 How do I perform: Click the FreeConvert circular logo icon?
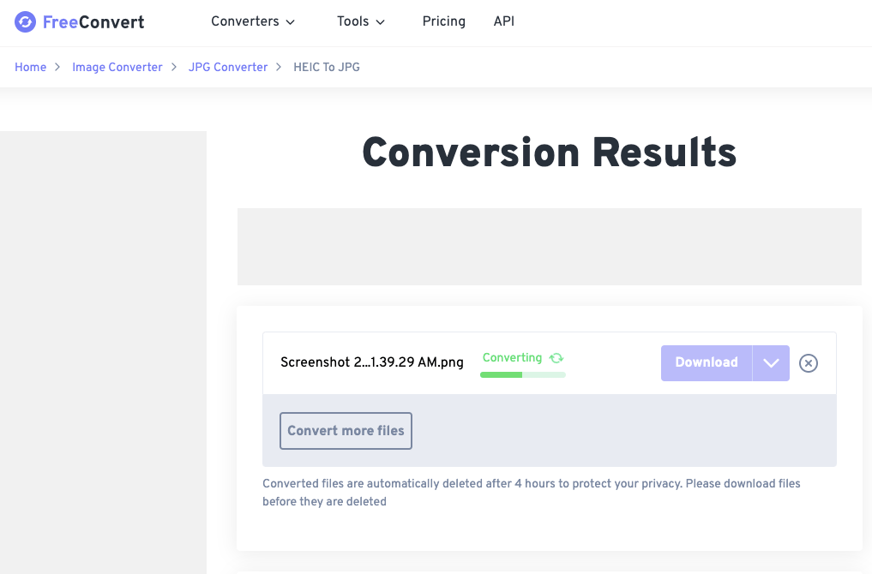point(25,22)
